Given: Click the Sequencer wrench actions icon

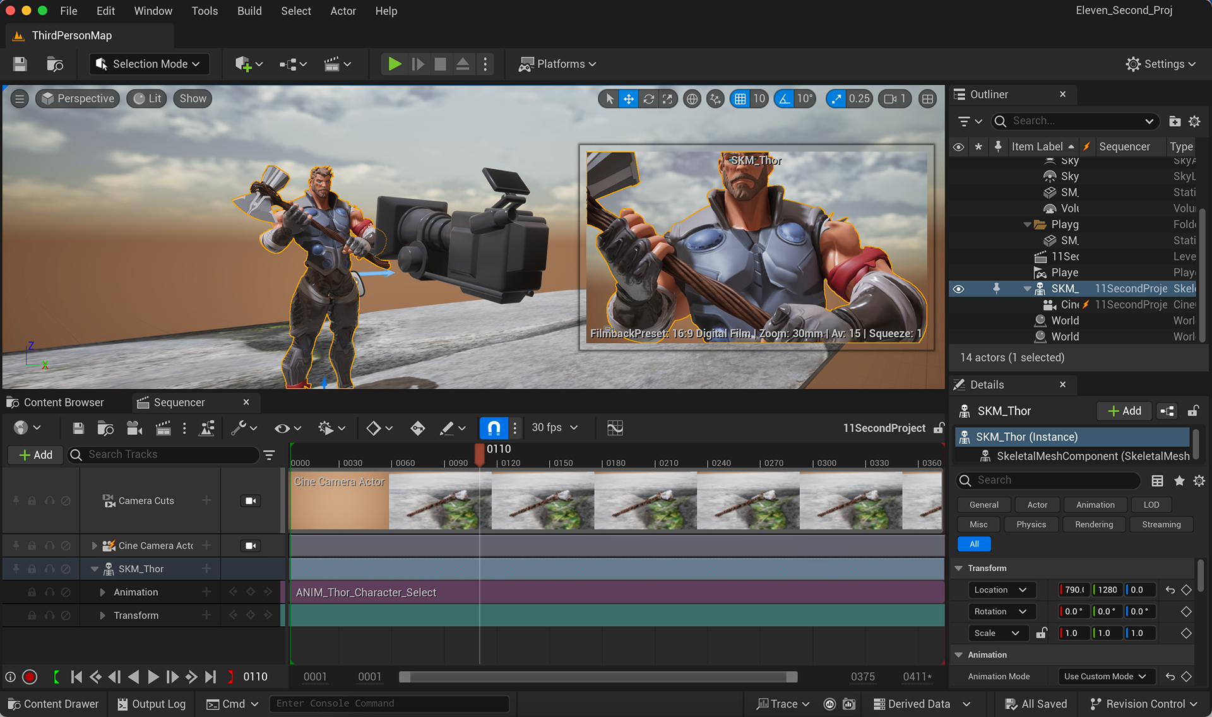Looking at the screenshot, I should click(244, 428).
